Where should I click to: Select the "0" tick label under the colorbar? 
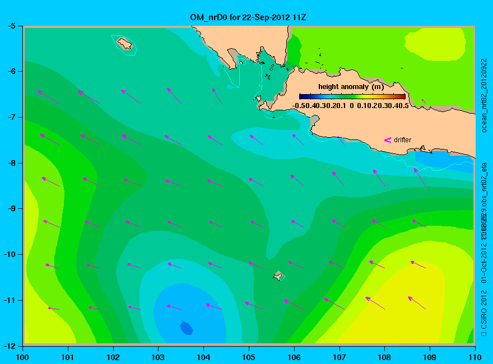[351, 106]
